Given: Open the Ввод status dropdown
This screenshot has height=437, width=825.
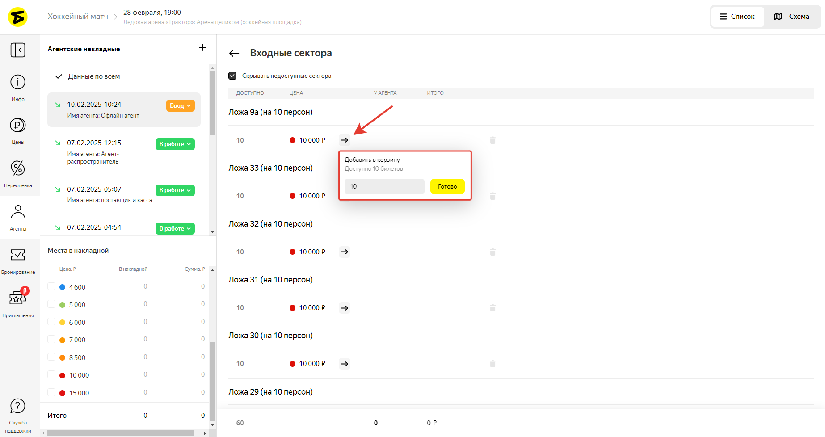Looking at the screenshot, I should pyautogui.click(x=180, y=106).
